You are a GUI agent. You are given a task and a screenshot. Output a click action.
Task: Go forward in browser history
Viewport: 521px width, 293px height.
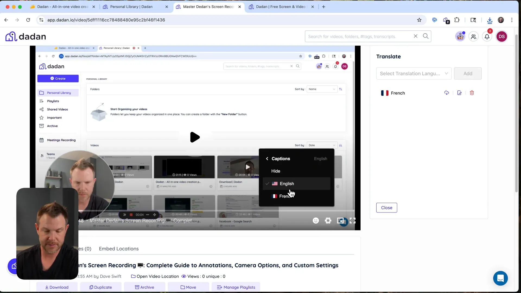17,20
